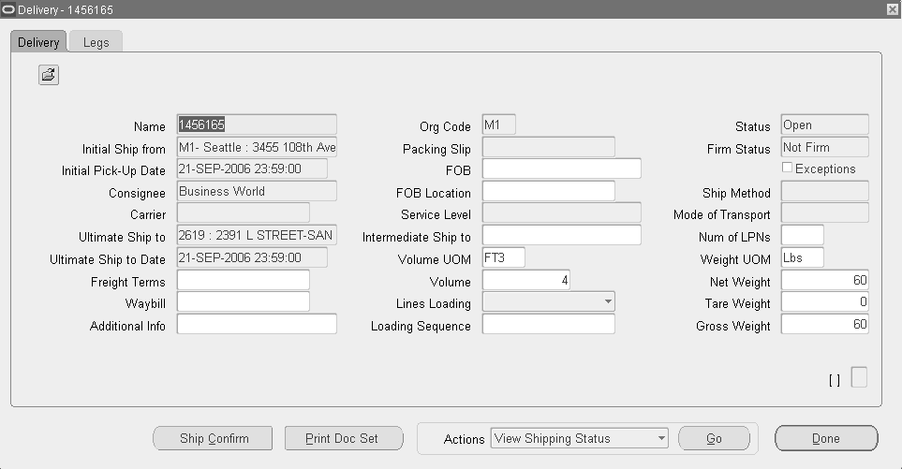Click the Gross Weight field

click(x=824, y=324)
